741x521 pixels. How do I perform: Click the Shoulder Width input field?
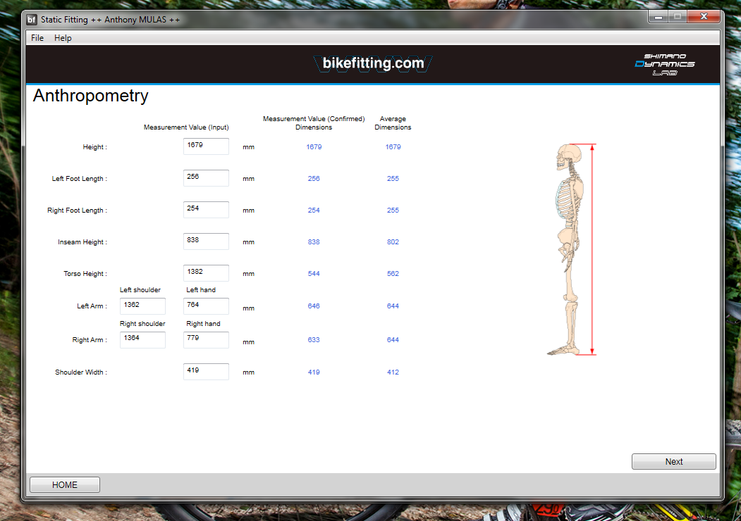206,372
